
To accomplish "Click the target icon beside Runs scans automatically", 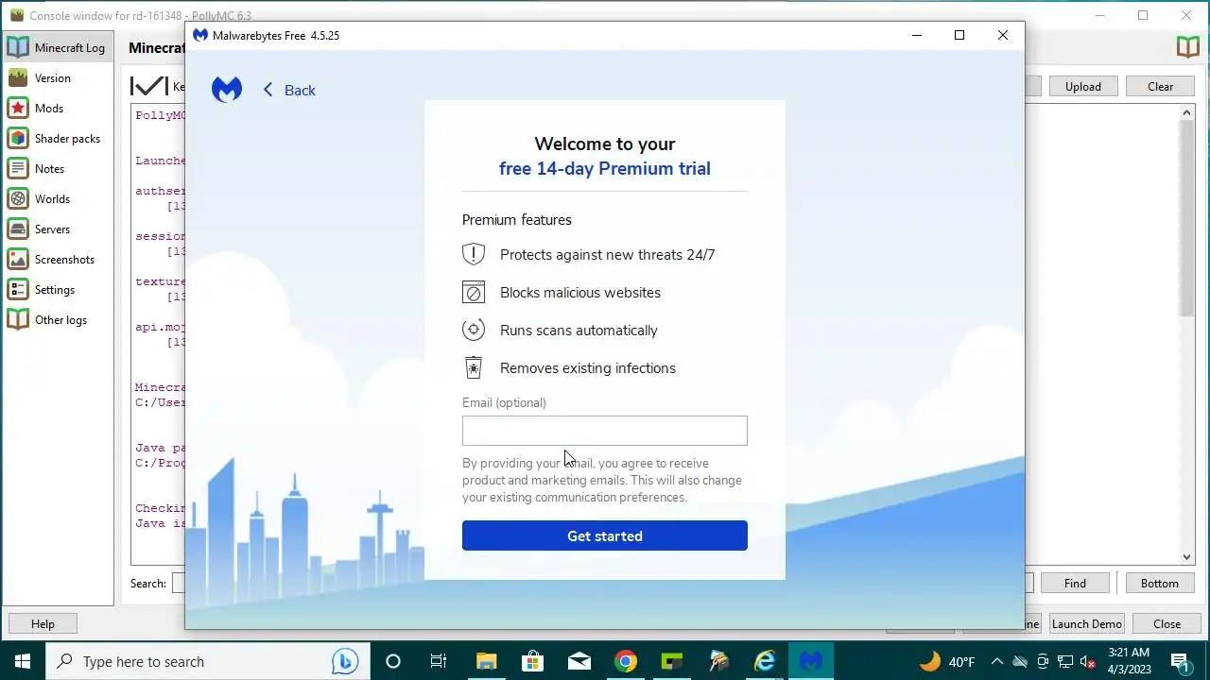I will pyautogui.click(x=474, y=330).
